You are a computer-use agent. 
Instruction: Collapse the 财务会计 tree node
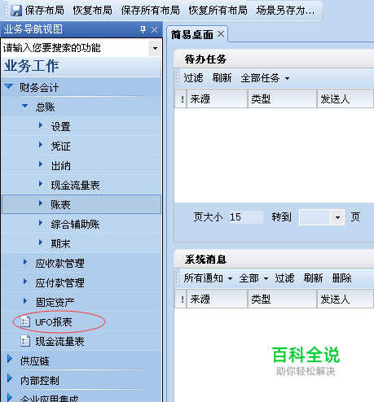click(x=9, y=86)
